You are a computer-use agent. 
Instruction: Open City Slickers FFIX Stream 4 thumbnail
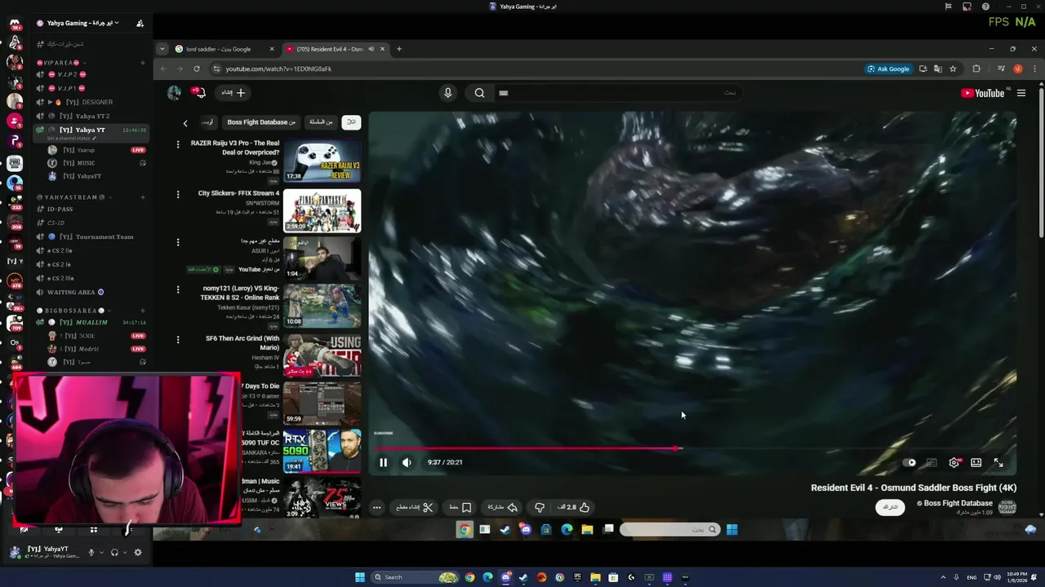pyautogui.click(x=322, y=211)
